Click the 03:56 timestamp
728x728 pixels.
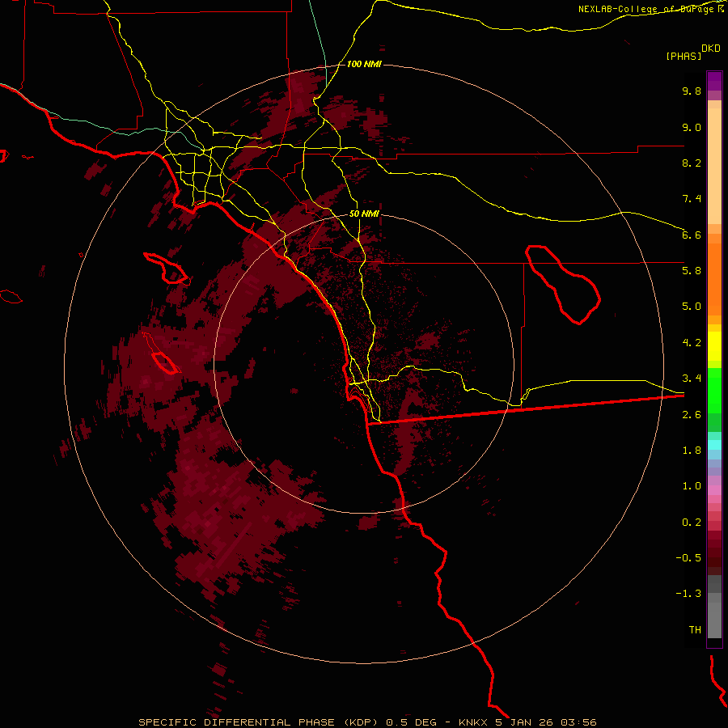(578, 722)
